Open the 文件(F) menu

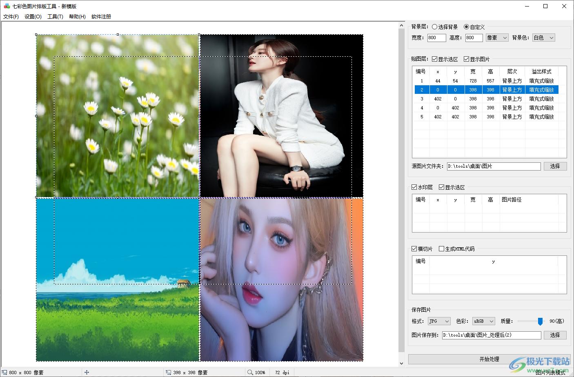click(x=11, y=17)
